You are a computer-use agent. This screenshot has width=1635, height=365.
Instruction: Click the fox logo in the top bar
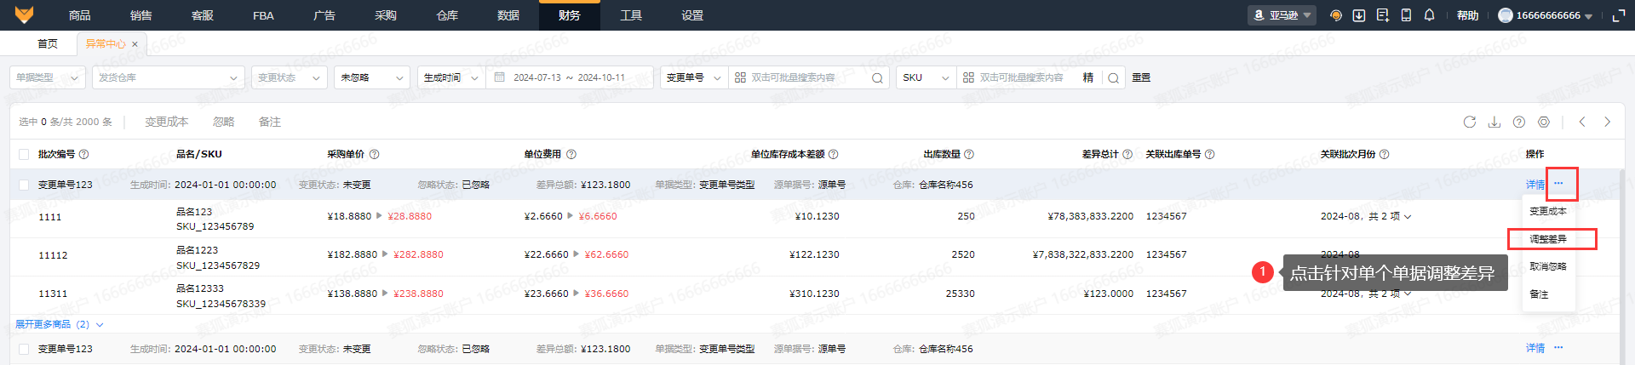24,15
